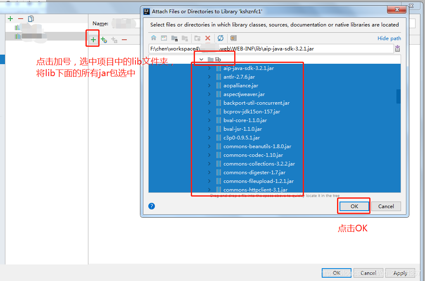Expand aopalliance.jar node
The image size is (425, 281).
tap(209, 86)
